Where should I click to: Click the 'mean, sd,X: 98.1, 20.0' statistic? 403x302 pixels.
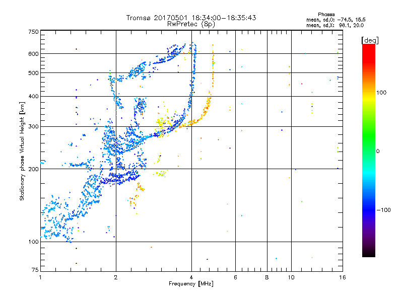(x=335, y=25)
